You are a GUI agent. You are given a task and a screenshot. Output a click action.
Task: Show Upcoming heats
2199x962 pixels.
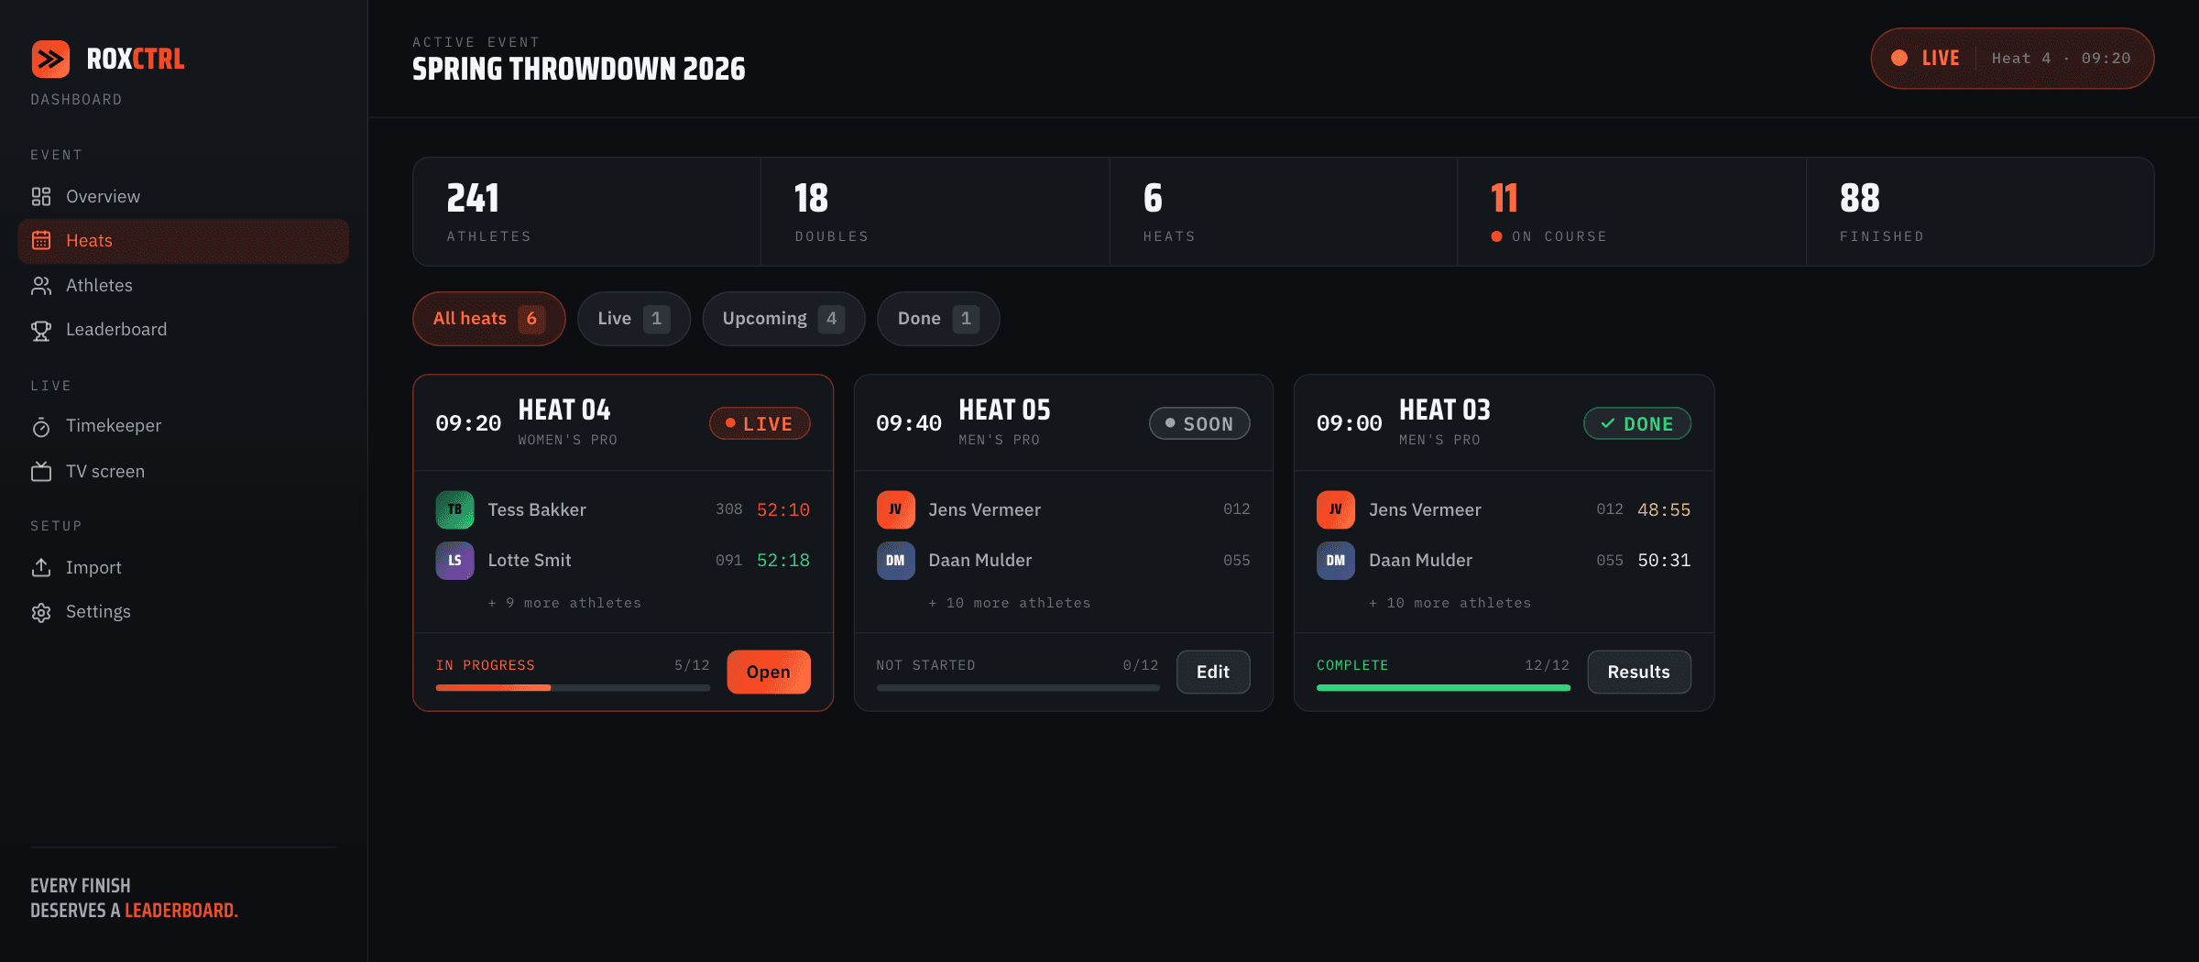click(783, 319)
